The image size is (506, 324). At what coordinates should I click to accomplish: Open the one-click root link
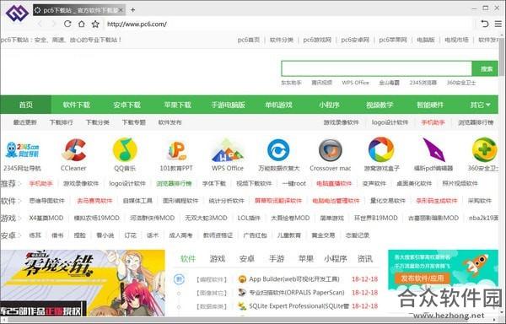[294, 183]
